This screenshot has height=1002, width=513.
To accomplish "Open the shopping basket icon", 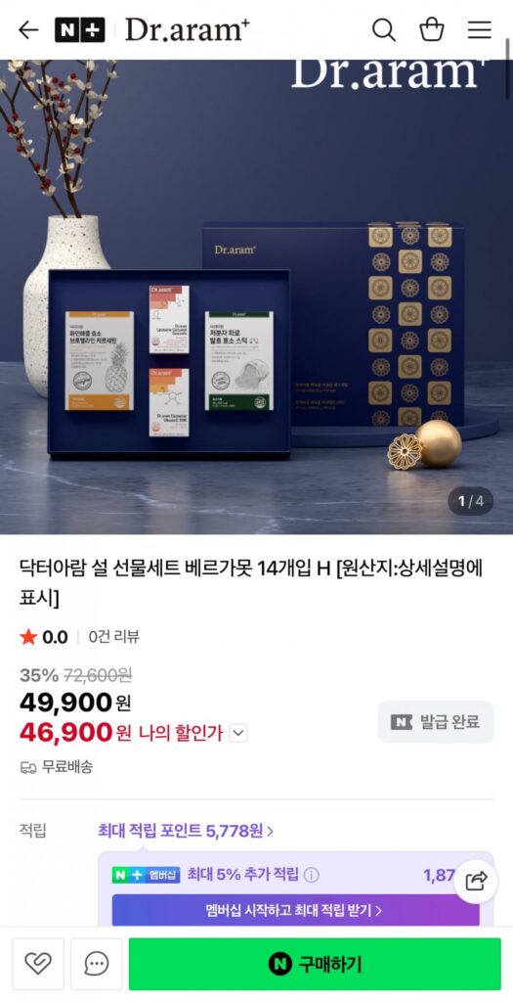I will coord(431,29).
